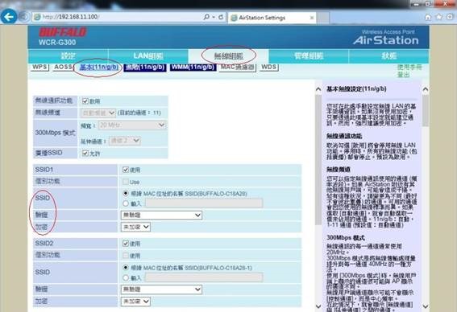Click the search magnifier in address bar
Image resolution: width=457 pixels, height=312 pixels.
click(206, 17)
